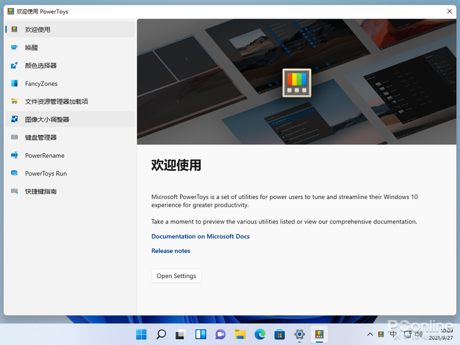Open Documentation on Microsoft Docs link
This screenshot has height=345, width=460.
coord(200,237)
